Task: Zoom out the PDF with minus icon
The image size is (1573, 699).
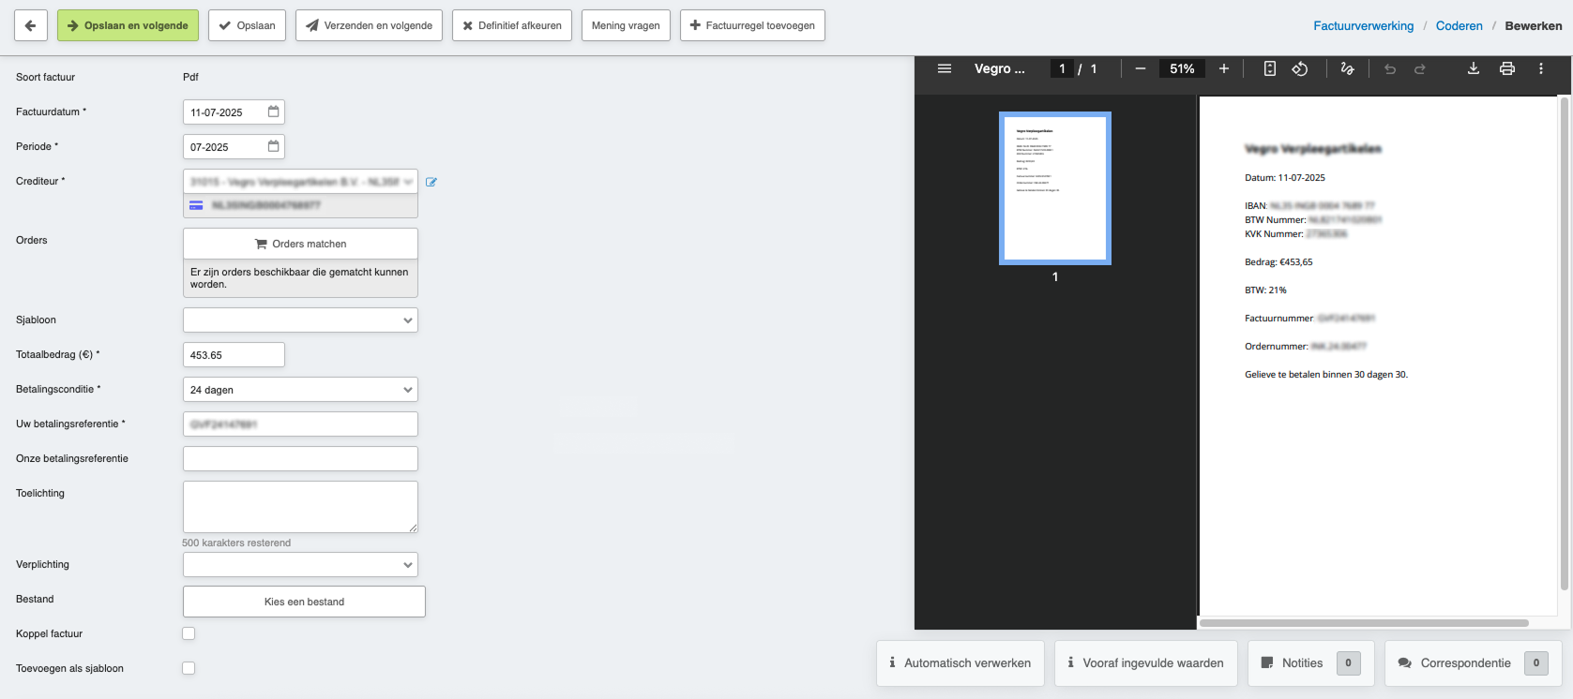Action: pyautogui.click(x=1141, y=68)
